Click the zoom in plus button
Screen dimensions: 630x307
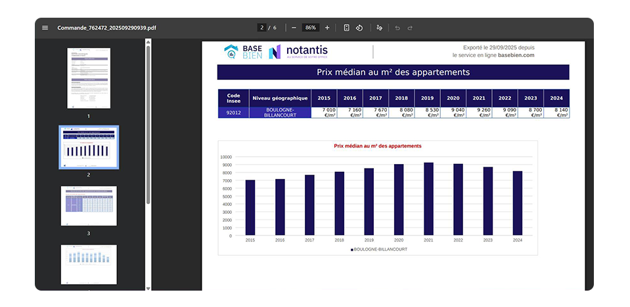327,28
